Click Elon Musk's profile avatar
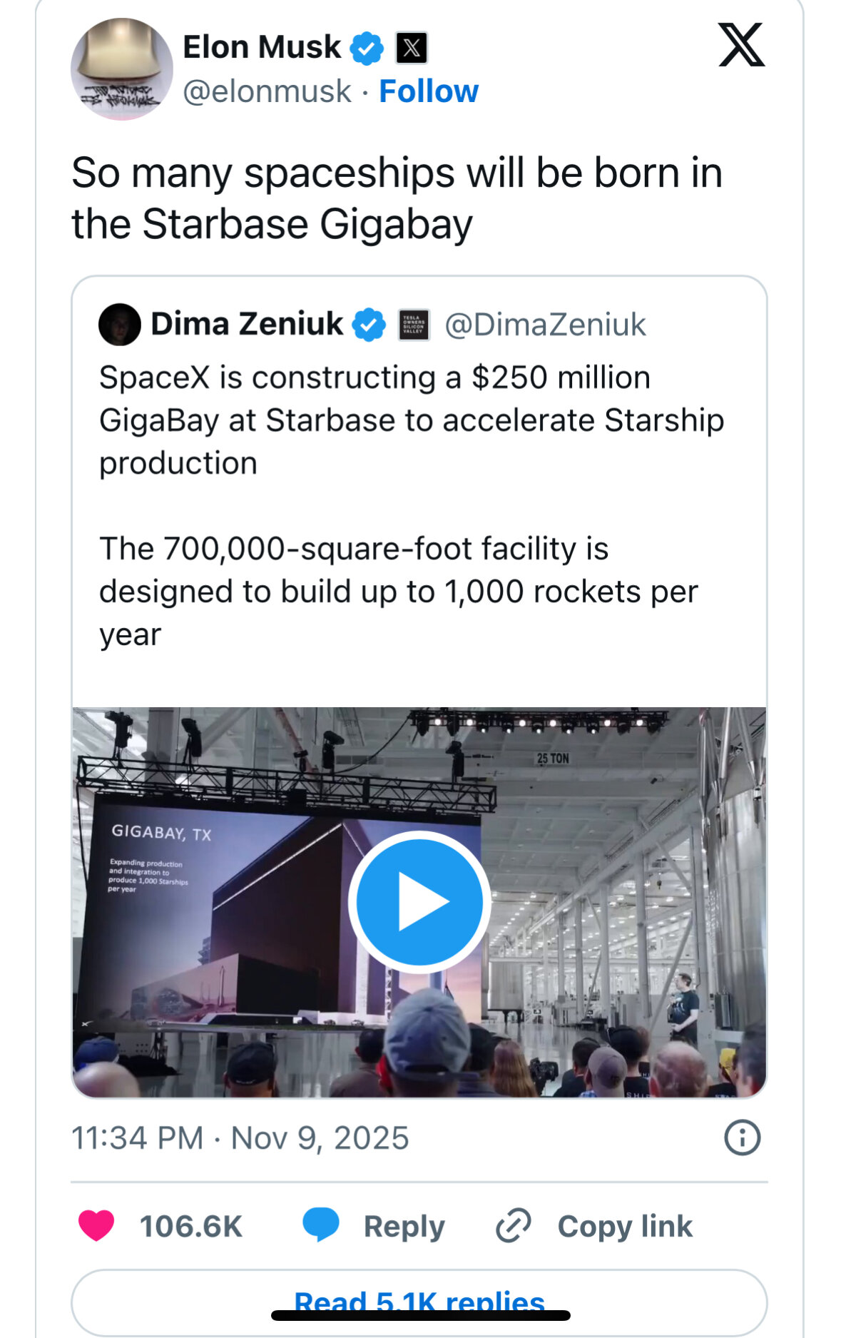 [x=121, y=69]
